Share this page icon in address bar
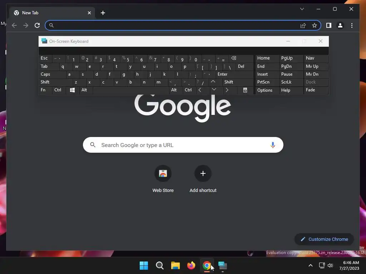 coord(303,25)
